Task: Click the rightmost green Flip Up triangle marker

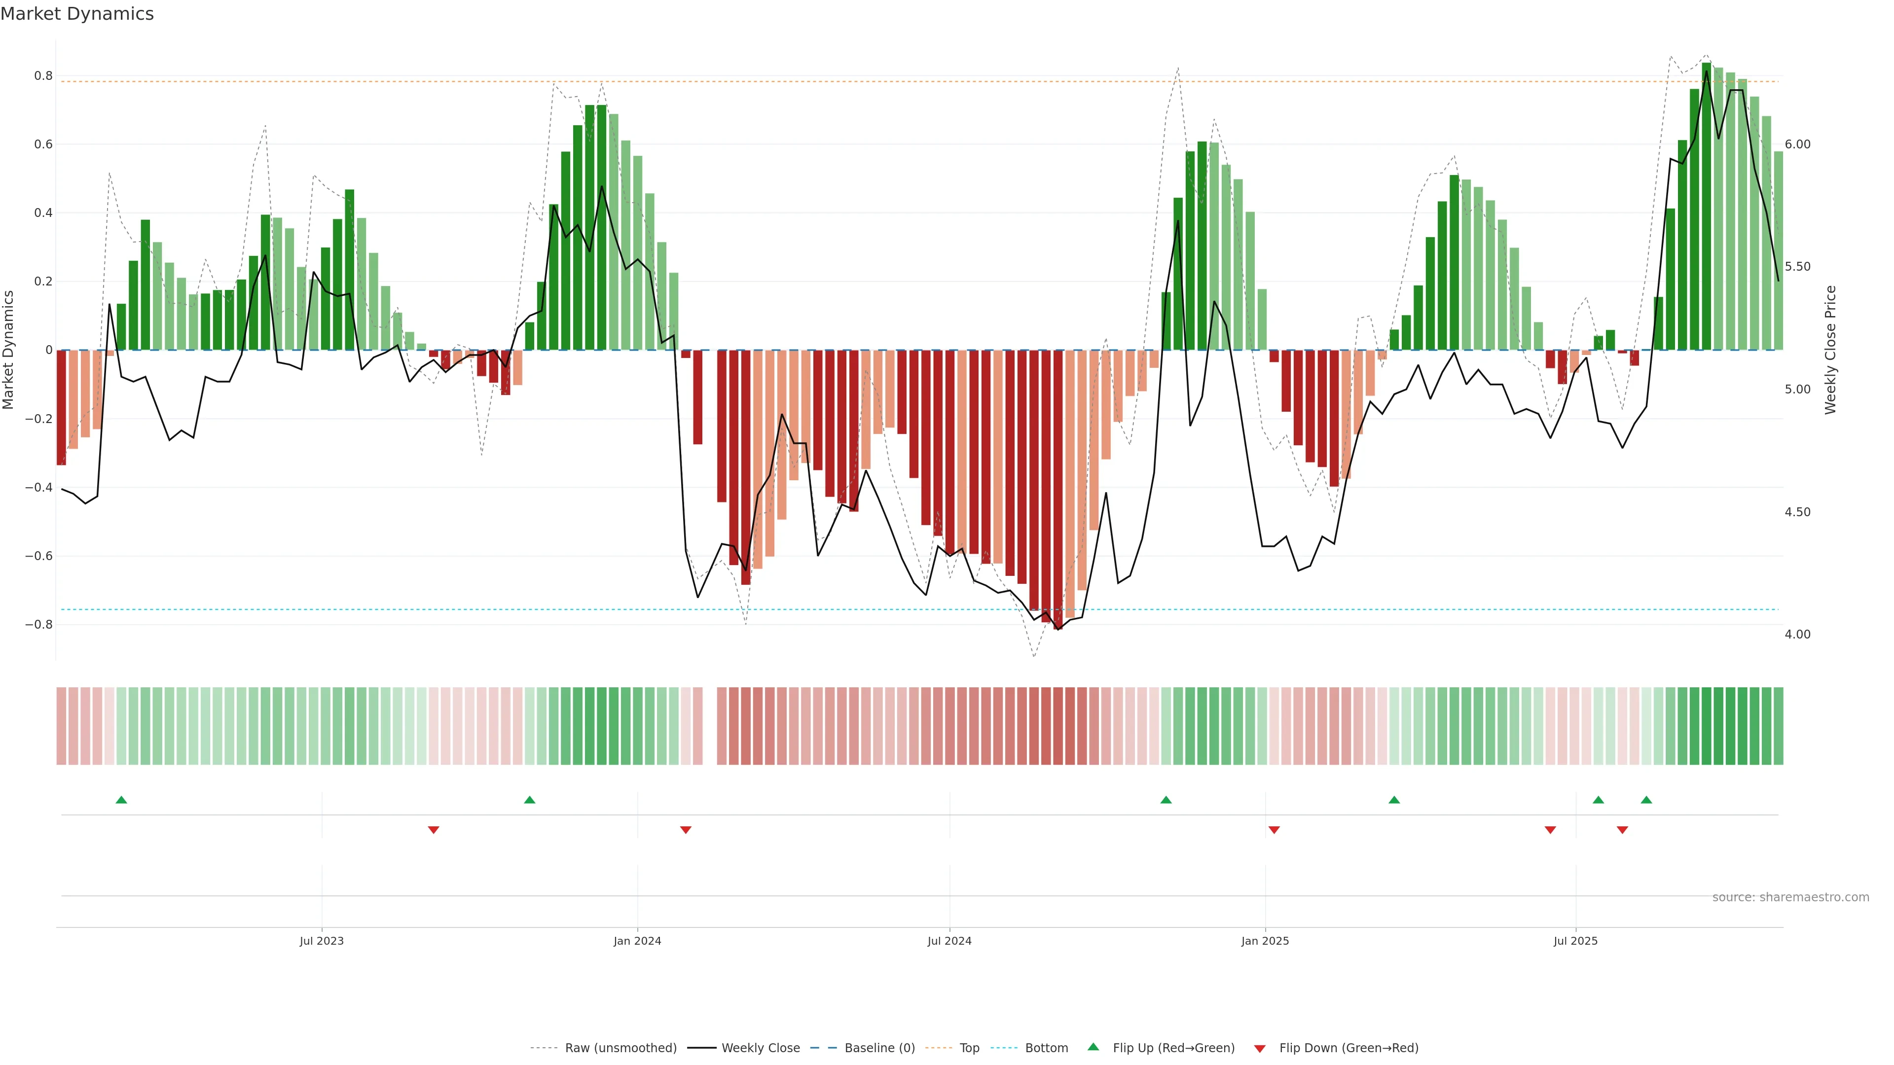Action: click(x=1646, y=800)
